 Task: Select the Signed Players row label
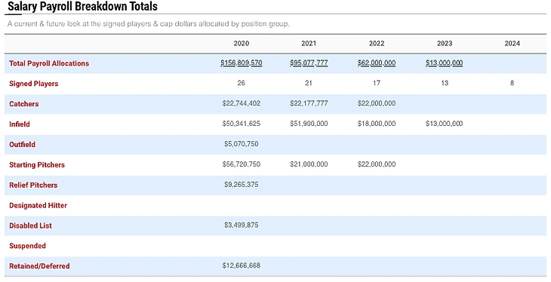click(x=34, y=84)
